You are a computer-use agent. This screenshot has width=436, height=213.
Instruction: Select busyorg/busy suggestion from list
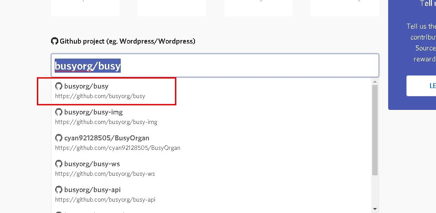coord(211,91)
